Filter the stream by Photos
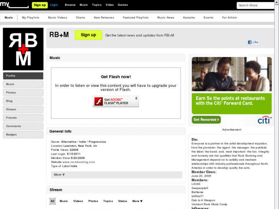 93,201
